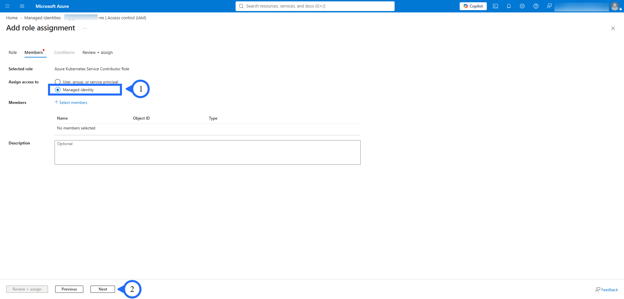Click the Microsoft Azure home title
Image resolution: width=624 pixels, height=299 pixels.
click(52, 6)
